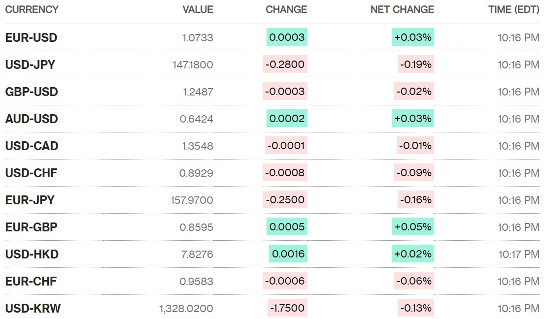Screen dimensions: 544x319
Task: Select the EUR-GBP currency link
Action: pyautogui.click(x=31, y=227)
